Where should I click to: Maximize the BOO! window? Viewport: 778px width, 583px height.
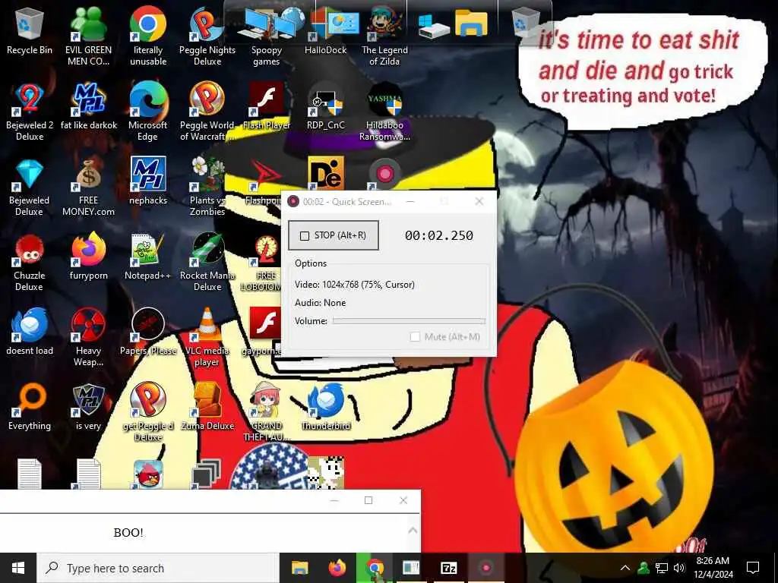click(x=368, y=500)
